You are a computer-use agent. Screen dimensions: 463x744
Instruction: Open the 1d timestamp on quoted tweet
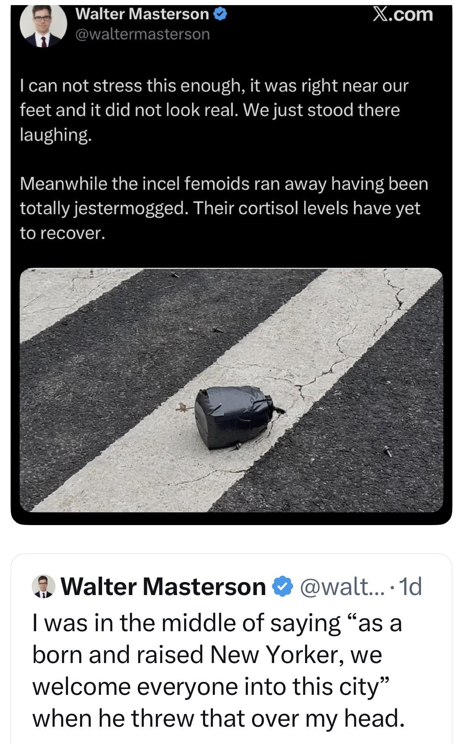coord(410,587)
